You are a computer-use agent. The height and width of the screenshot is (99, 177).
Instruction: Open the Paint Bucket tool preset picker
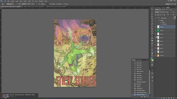tap(3, 4)
